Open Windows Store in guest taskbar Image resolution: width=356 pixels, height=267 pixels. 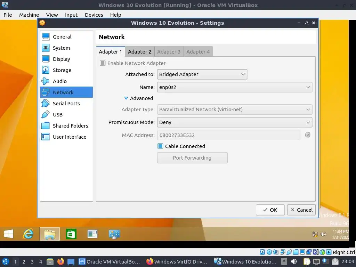click(71, 234)
